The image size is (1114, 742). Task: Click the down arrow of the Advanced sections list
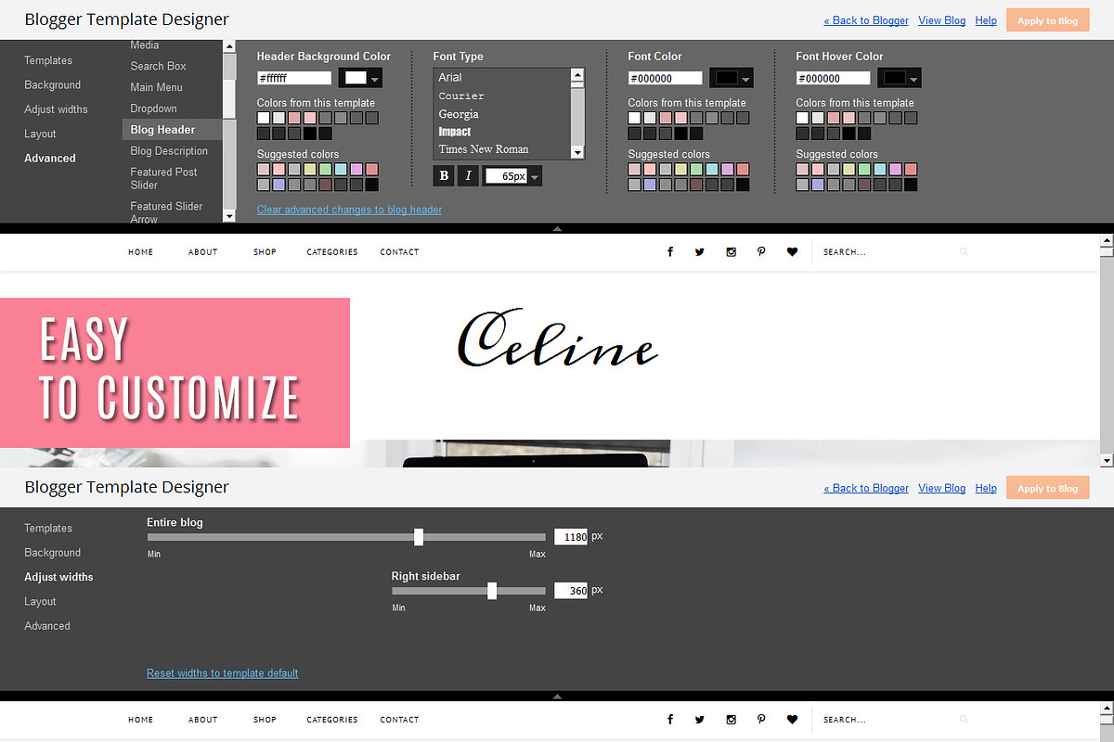coord(229,215)
